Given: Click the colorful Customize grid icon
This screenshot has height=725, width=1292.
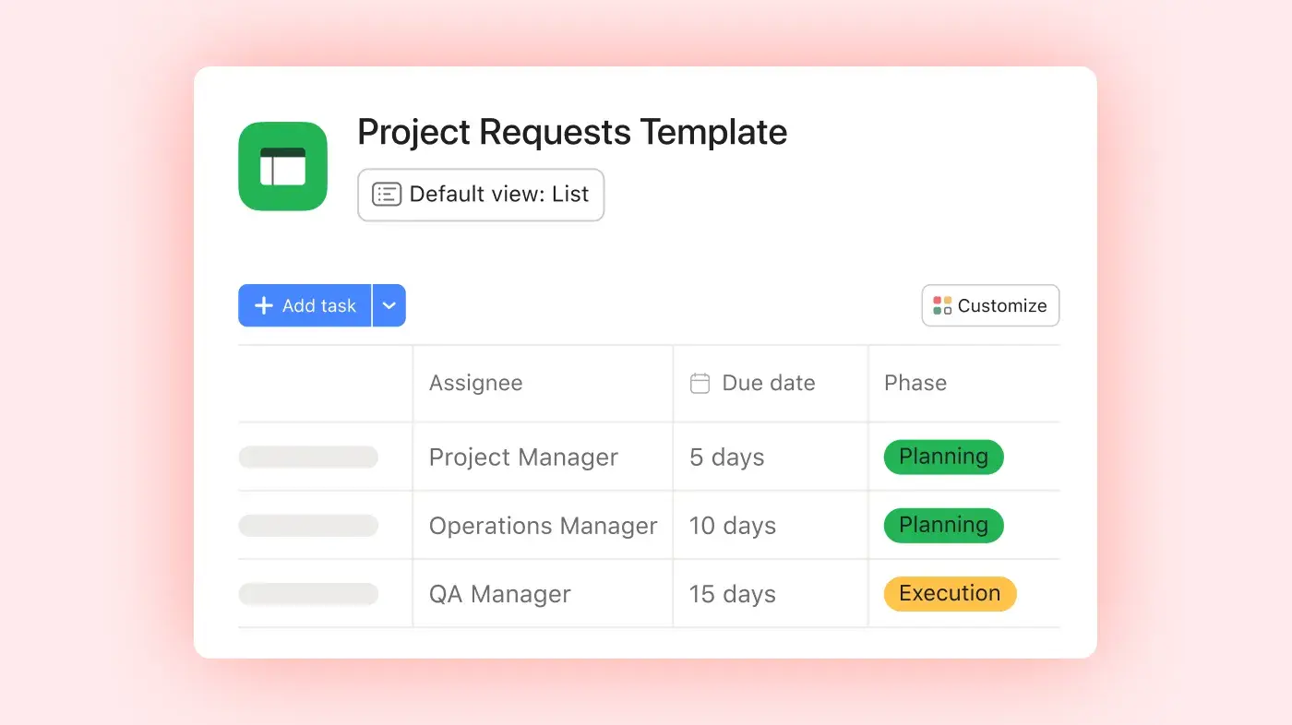Looking at the screenshot, I should (941, 305).
